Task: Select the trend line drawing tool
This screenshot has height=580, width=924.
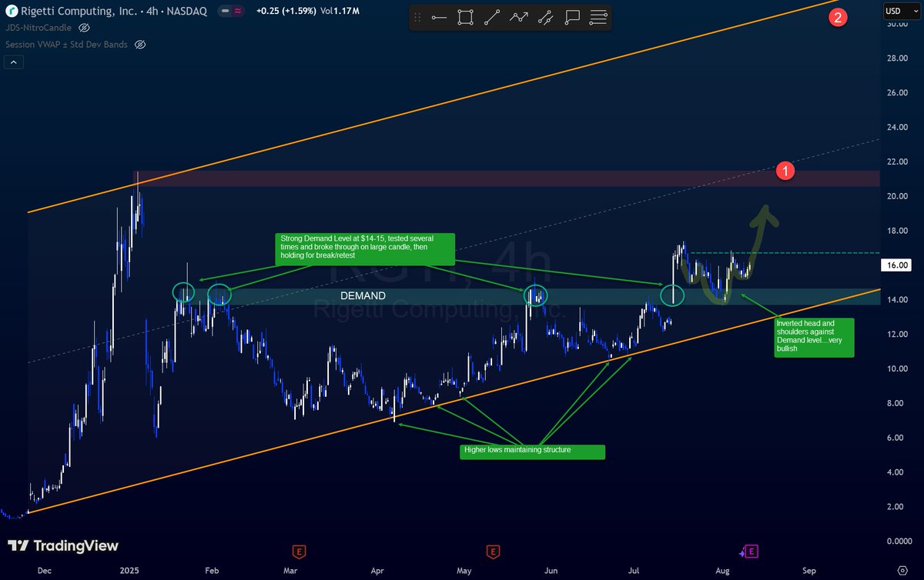Action: (x=491, y=17)
